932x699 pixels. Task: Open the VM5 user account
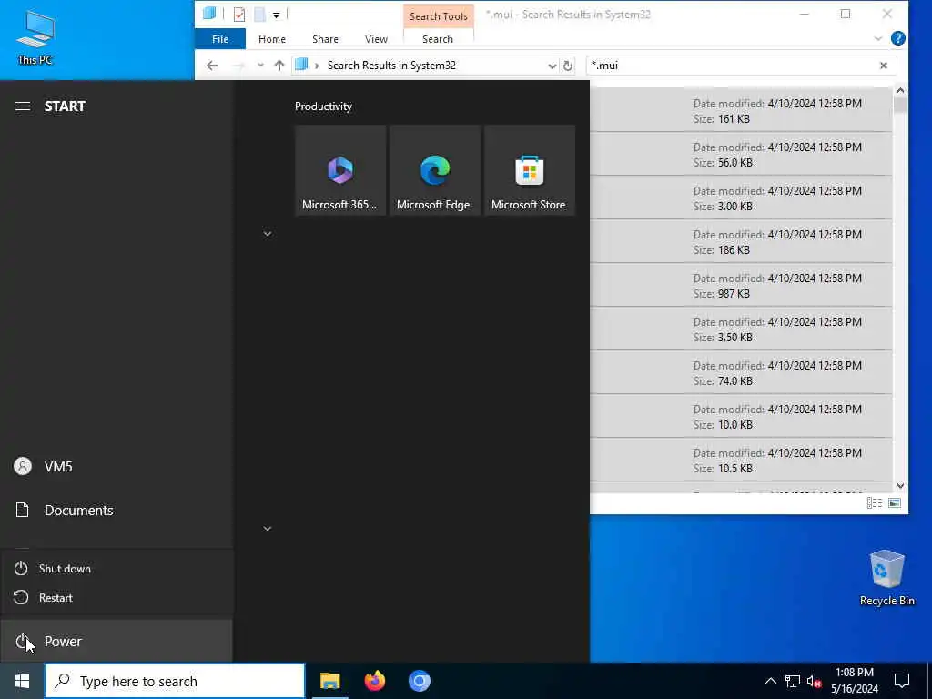[116, 467]
